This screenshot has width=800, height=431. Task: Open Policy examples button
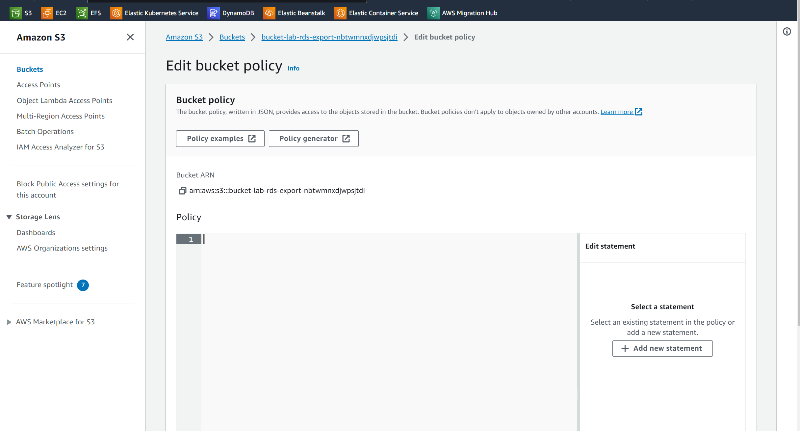[220, 139]
